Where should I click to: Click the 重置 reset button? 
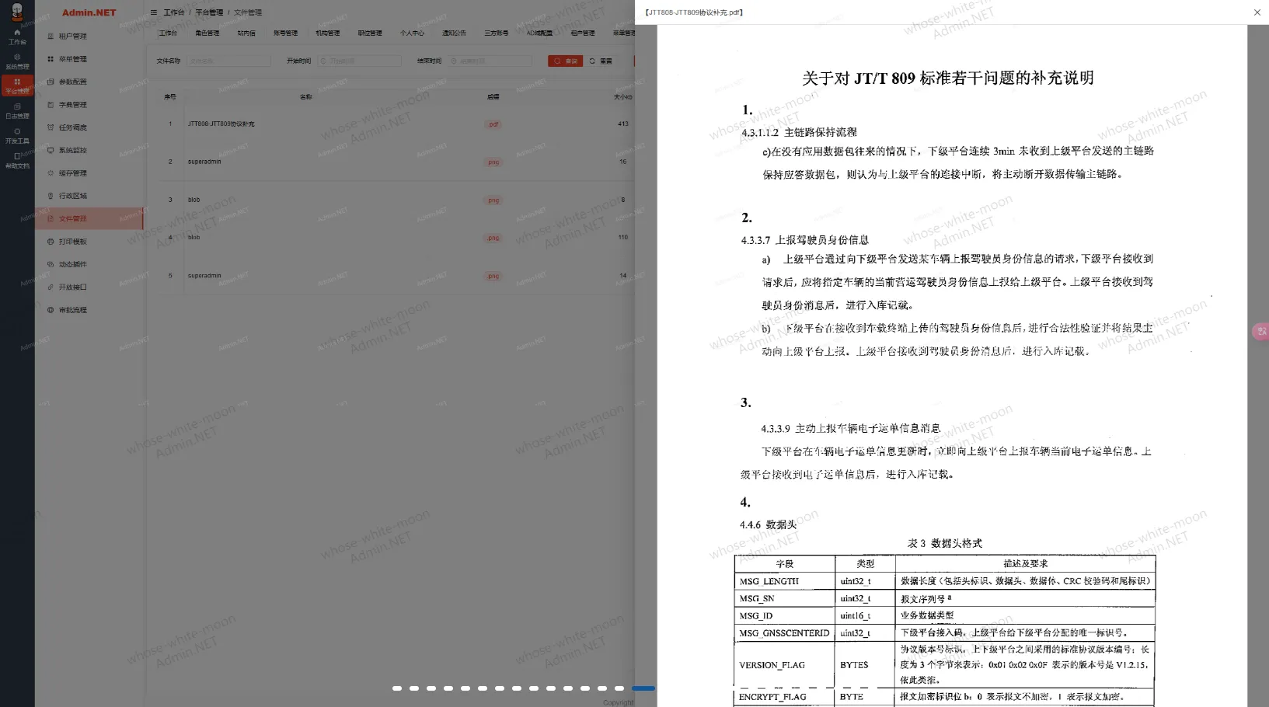601,61
